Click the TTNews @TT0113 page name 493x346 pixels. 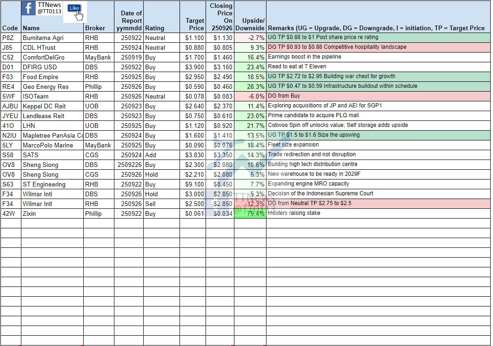pyautogui.click(x=49, y=8)
